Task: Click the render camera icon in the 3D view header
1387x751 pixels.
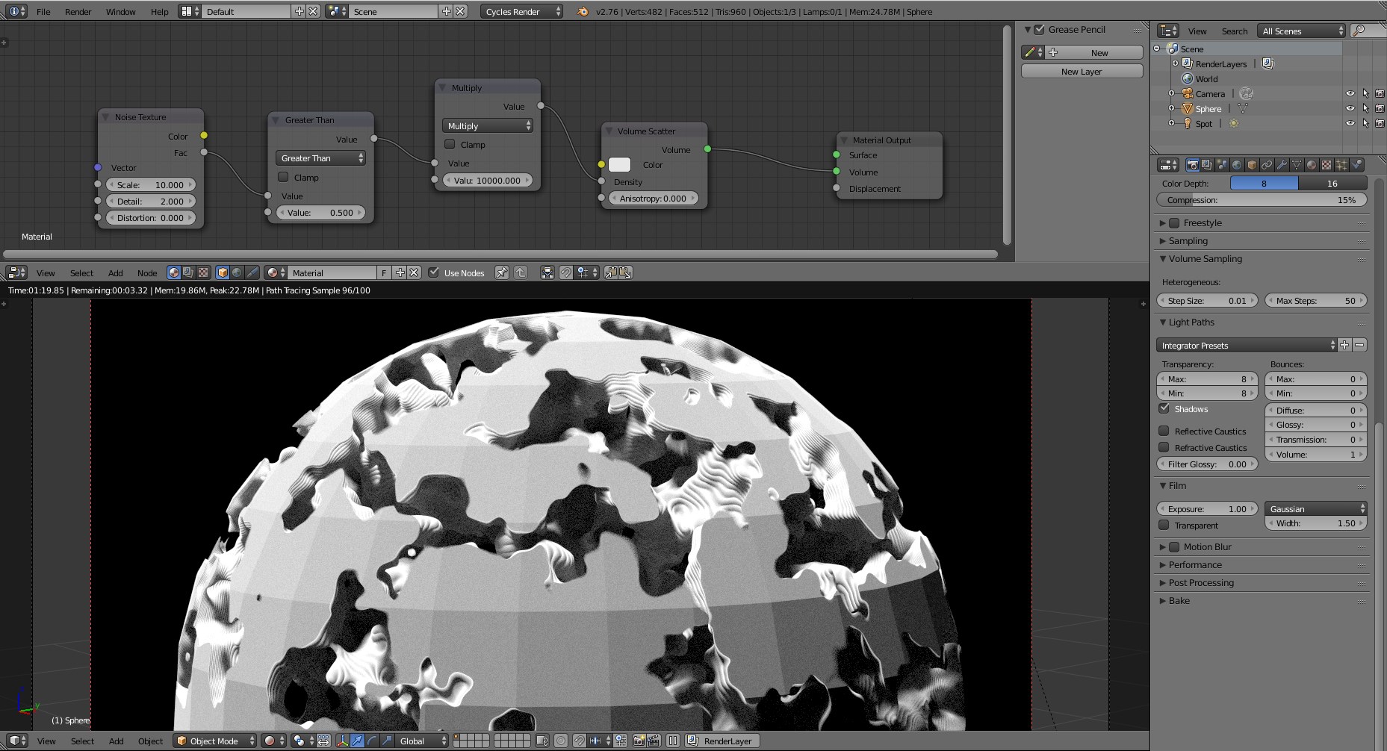Action: point(639,741)
